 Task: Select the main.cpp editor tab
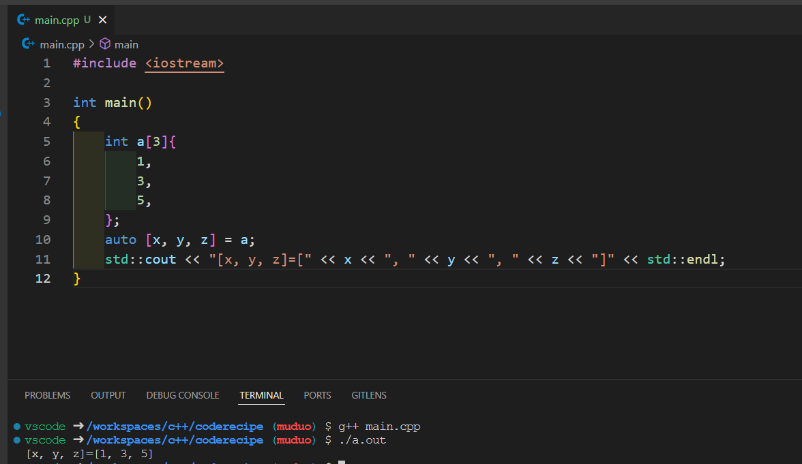[x=61, y=20]
